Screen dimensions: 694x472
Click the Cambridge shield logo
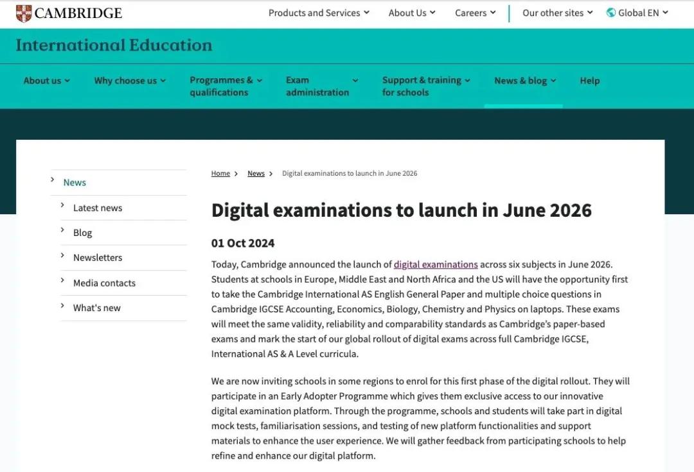[23, 13]
